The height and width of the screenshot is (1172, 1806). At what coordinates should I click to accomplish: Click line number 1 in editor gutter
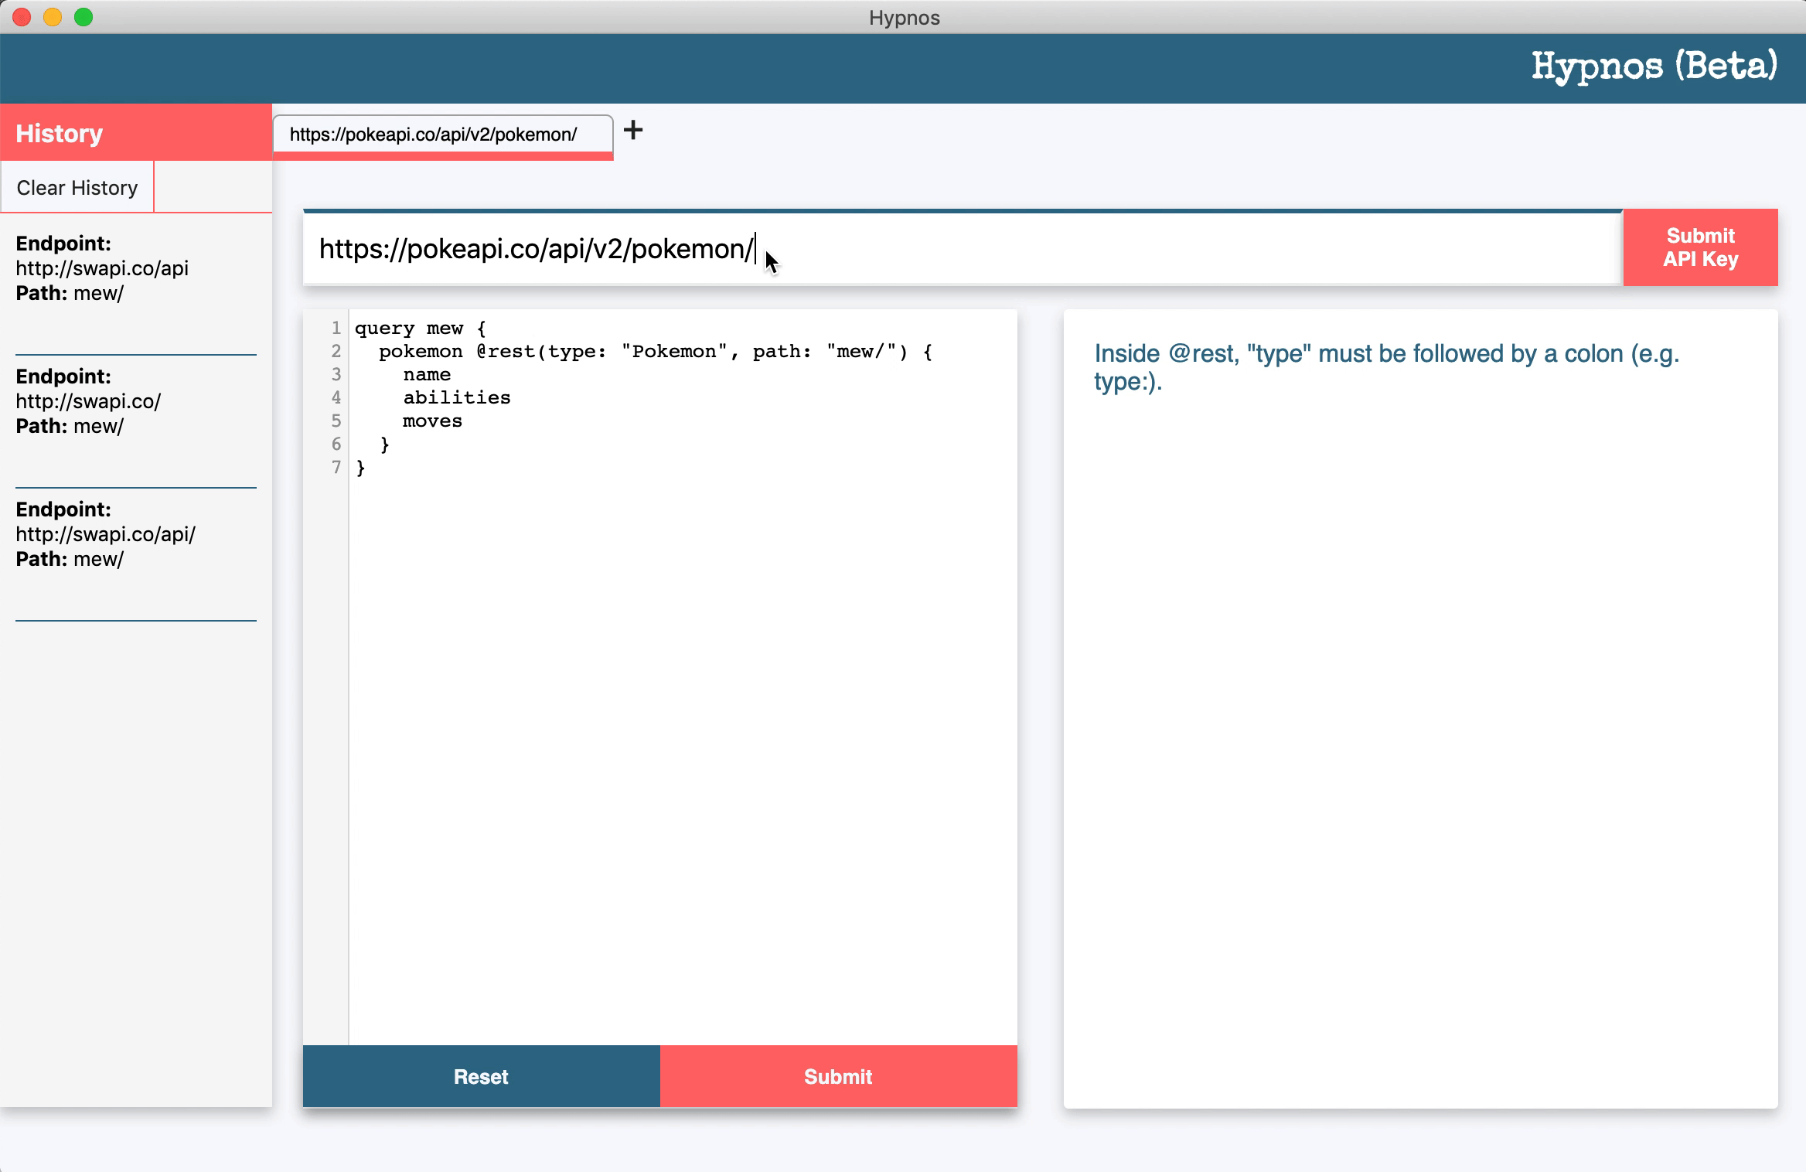coord(336,328)
